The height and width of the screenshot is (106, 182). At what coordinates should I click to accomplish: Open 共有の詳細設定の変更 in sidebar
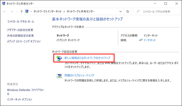20,36
